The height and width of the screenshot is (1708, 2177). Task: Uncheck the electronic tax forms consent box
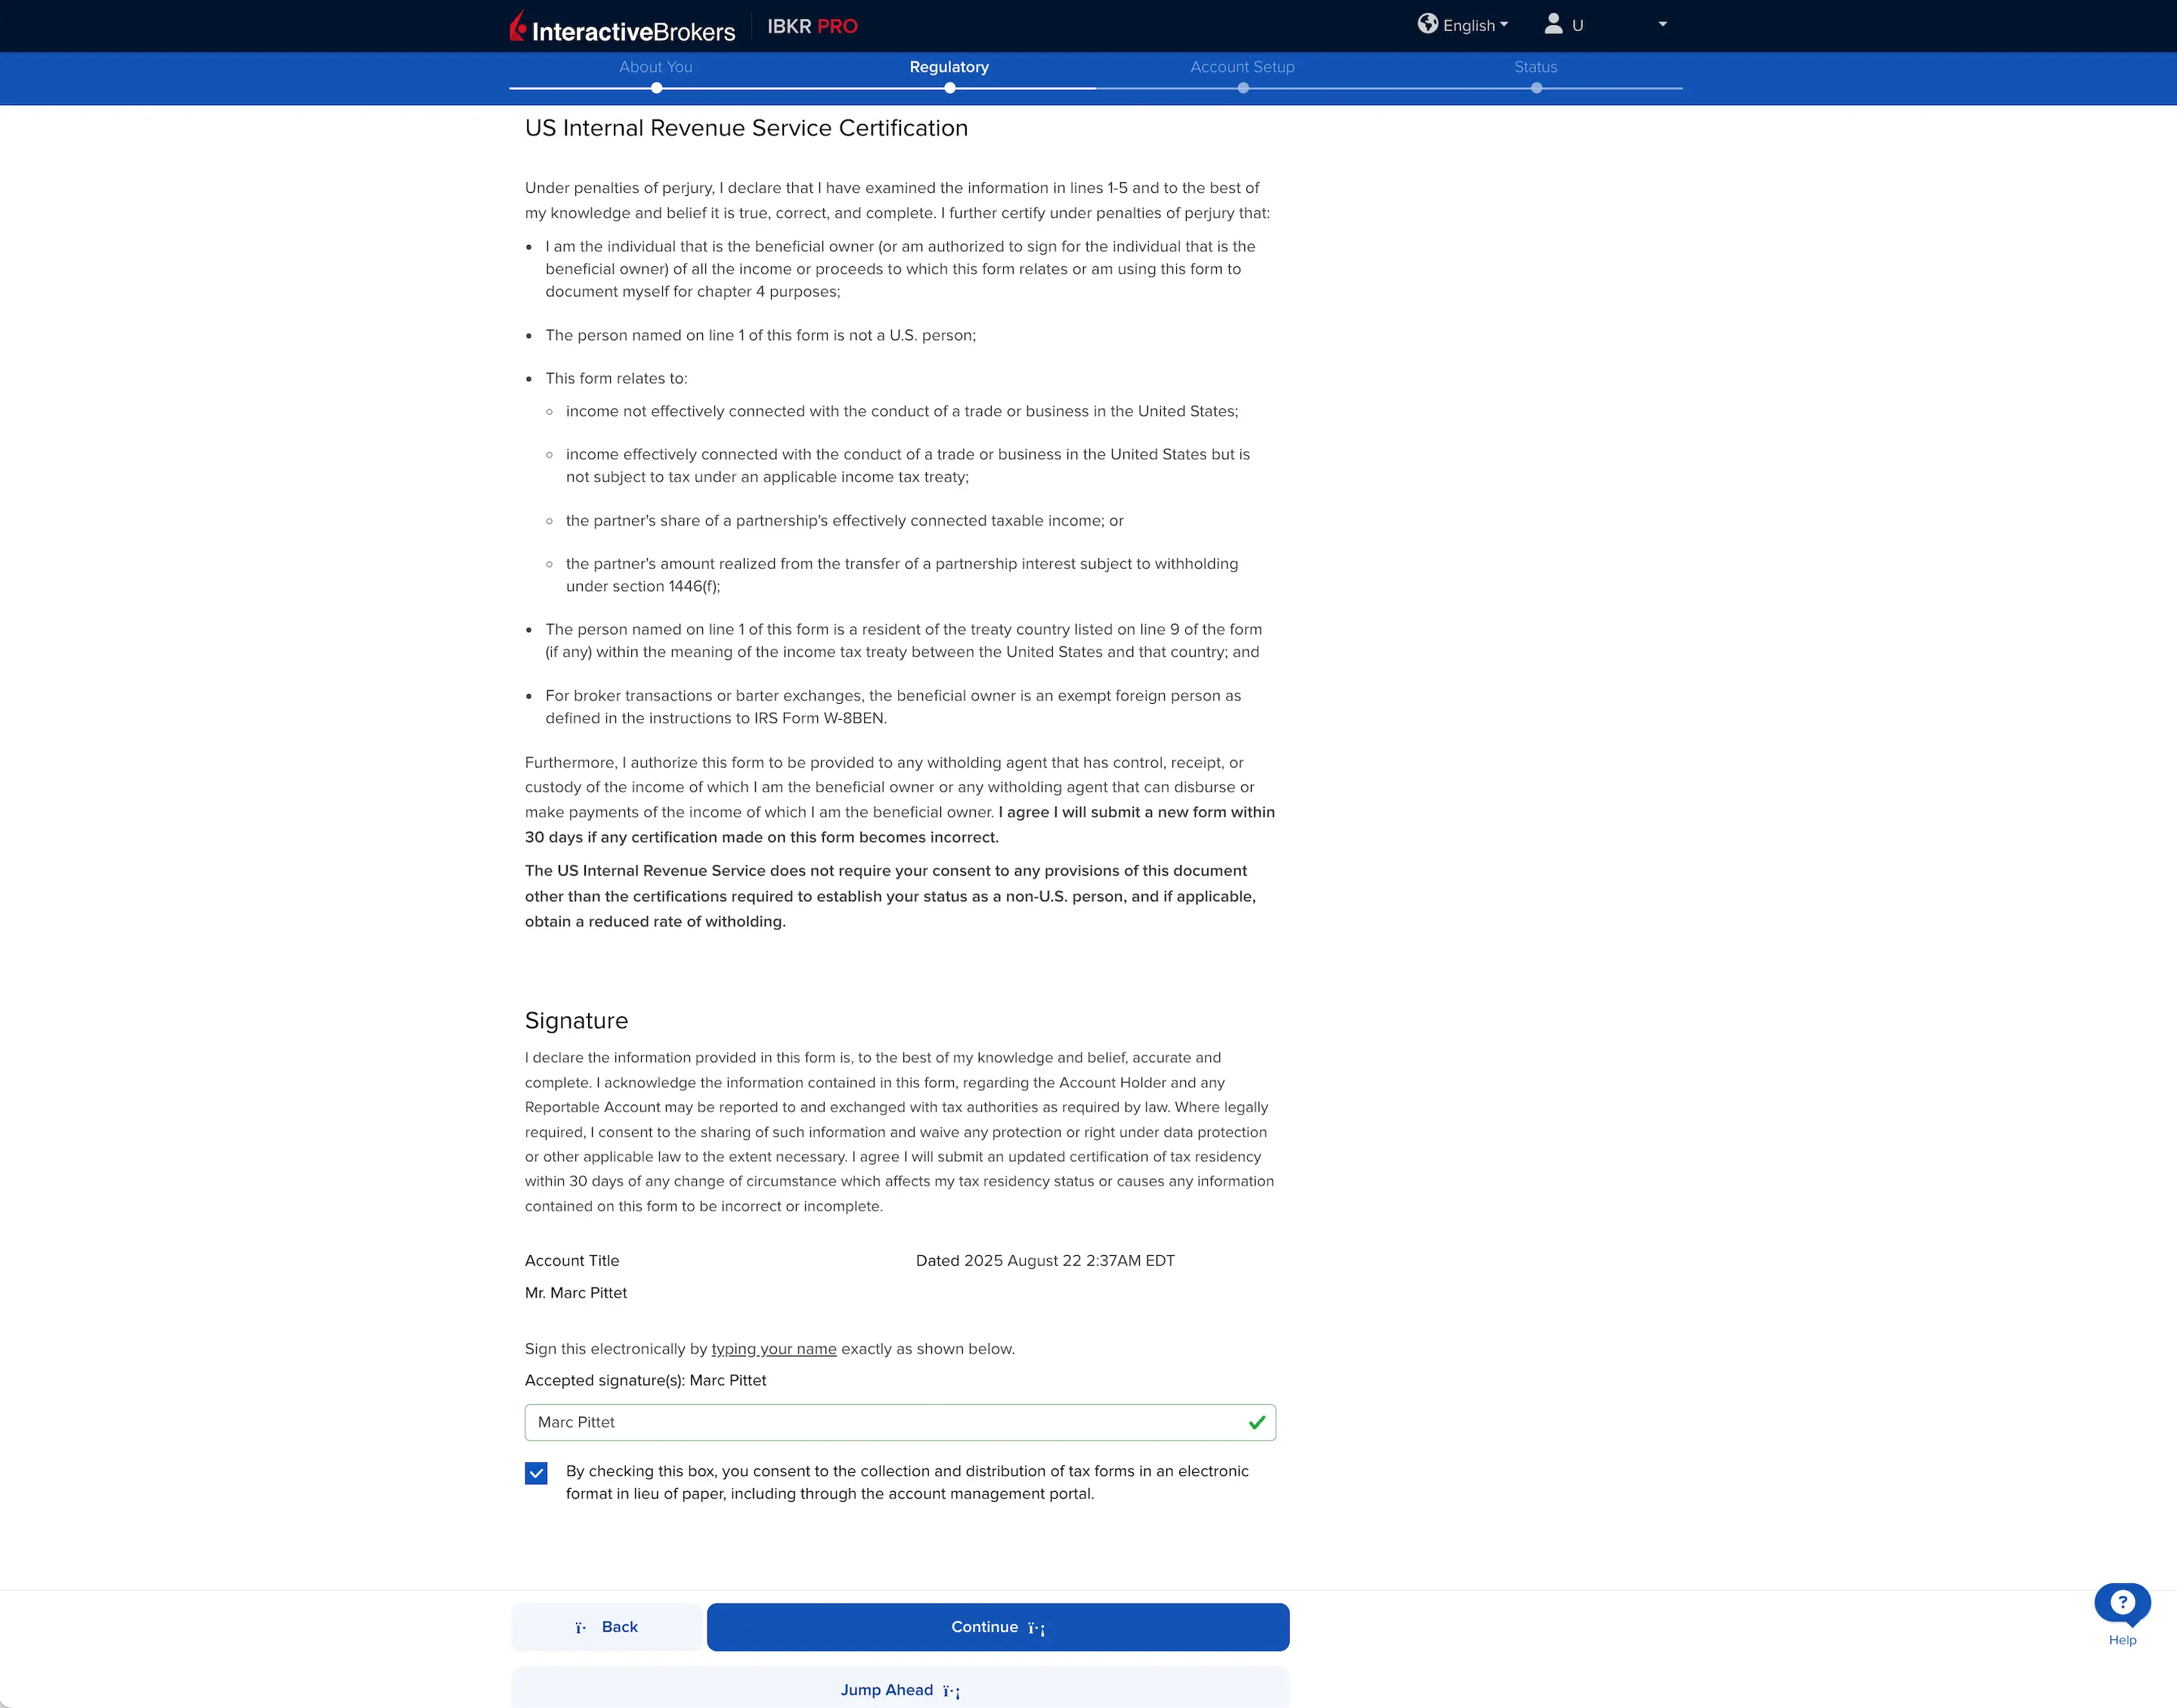pos(536,1472)
